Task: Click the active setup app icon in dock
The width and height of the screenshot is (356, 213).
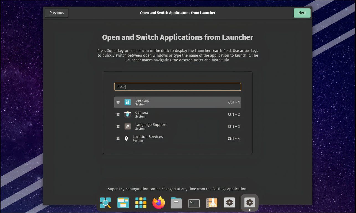Action: [x=249, y=203]
